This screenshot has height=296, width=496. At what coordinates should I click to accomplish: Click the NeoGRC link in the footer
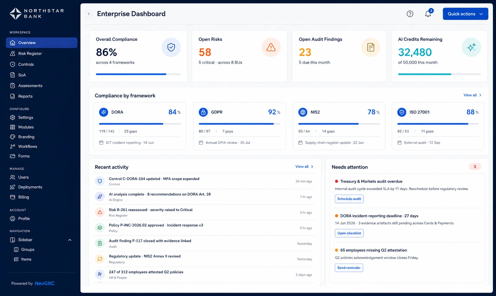45,283
